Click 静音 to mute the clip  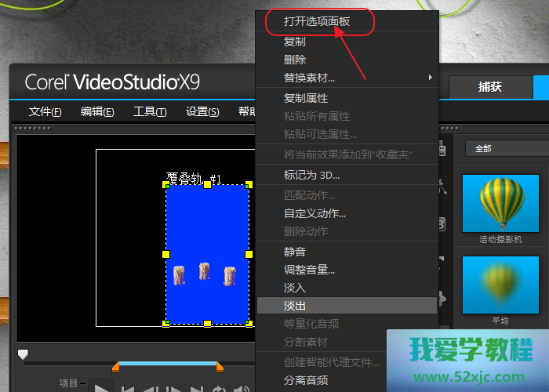coord(295,252)
